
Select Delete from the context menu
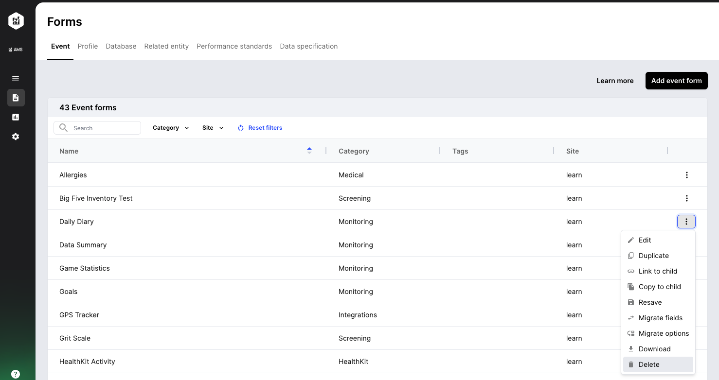[649, 364]
